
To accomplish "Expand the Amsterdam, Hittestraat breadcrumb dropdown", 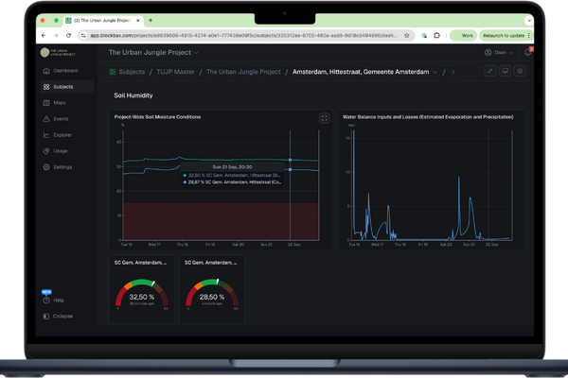I will [436, 71].
